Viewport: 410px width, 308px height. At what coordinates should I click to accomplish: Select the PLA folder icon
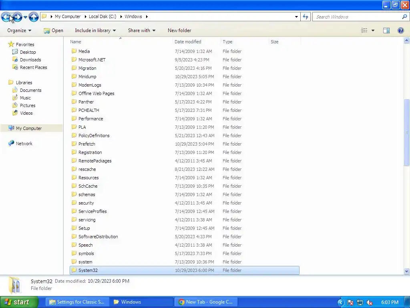74,127
